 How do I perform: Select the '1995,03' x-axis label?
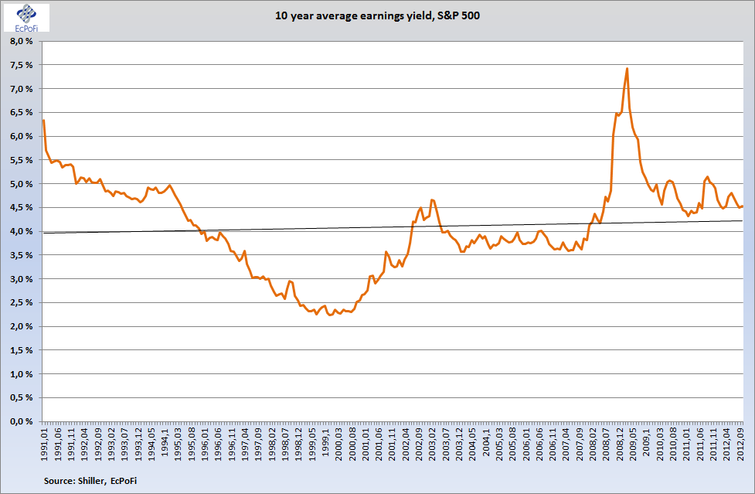[x=179, y=443]
